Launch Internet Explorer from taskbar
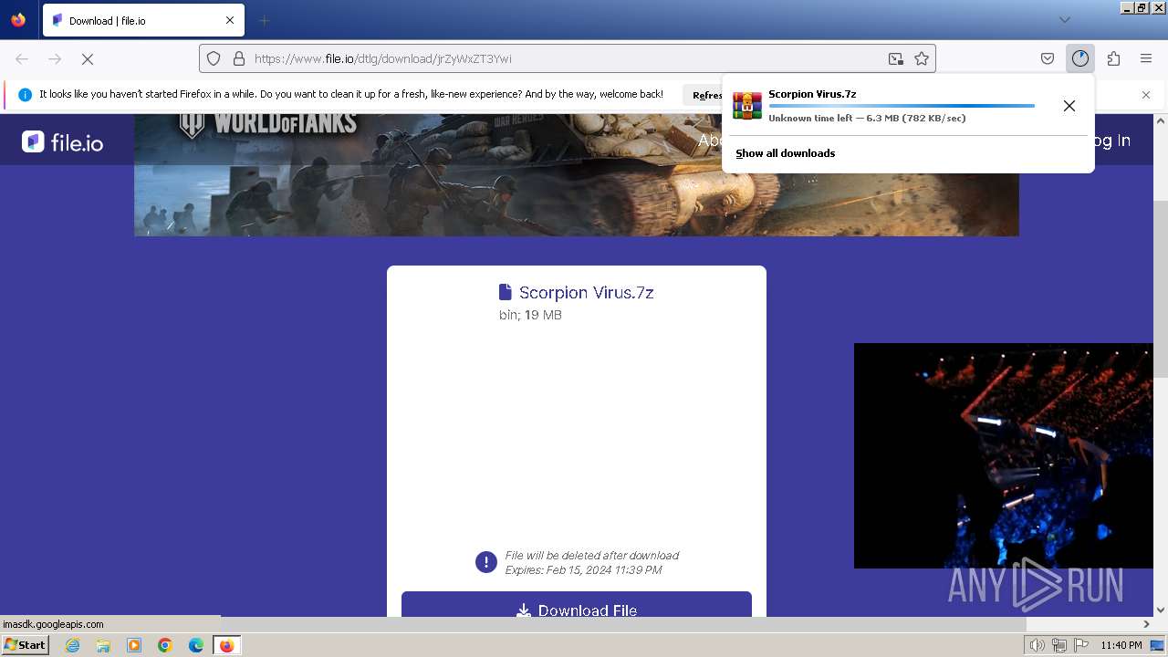 [73, 645]
